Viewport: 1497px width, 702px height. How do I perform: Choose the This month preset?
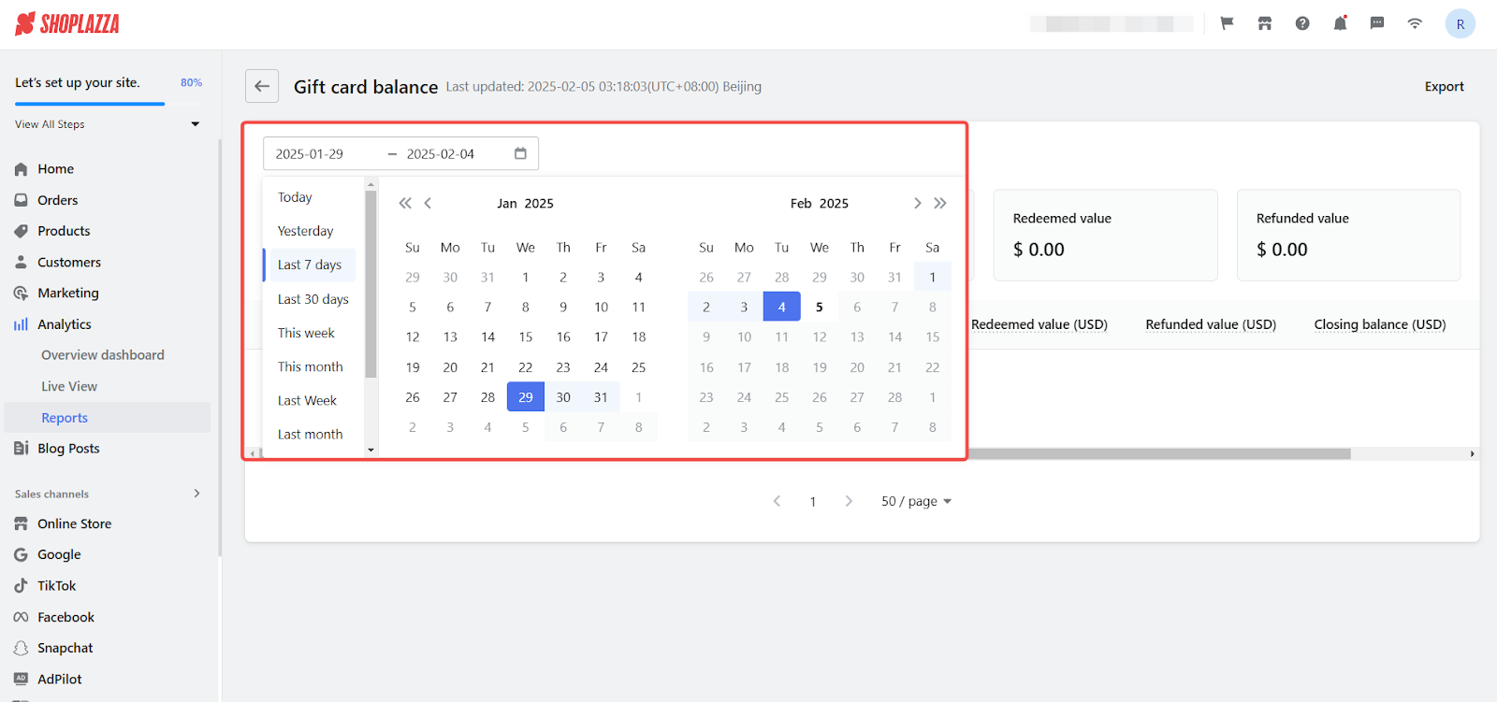[x=310, y=366]
